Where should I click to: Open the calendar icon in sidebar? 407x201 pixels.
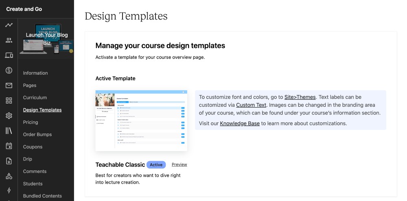click(9, 146)
